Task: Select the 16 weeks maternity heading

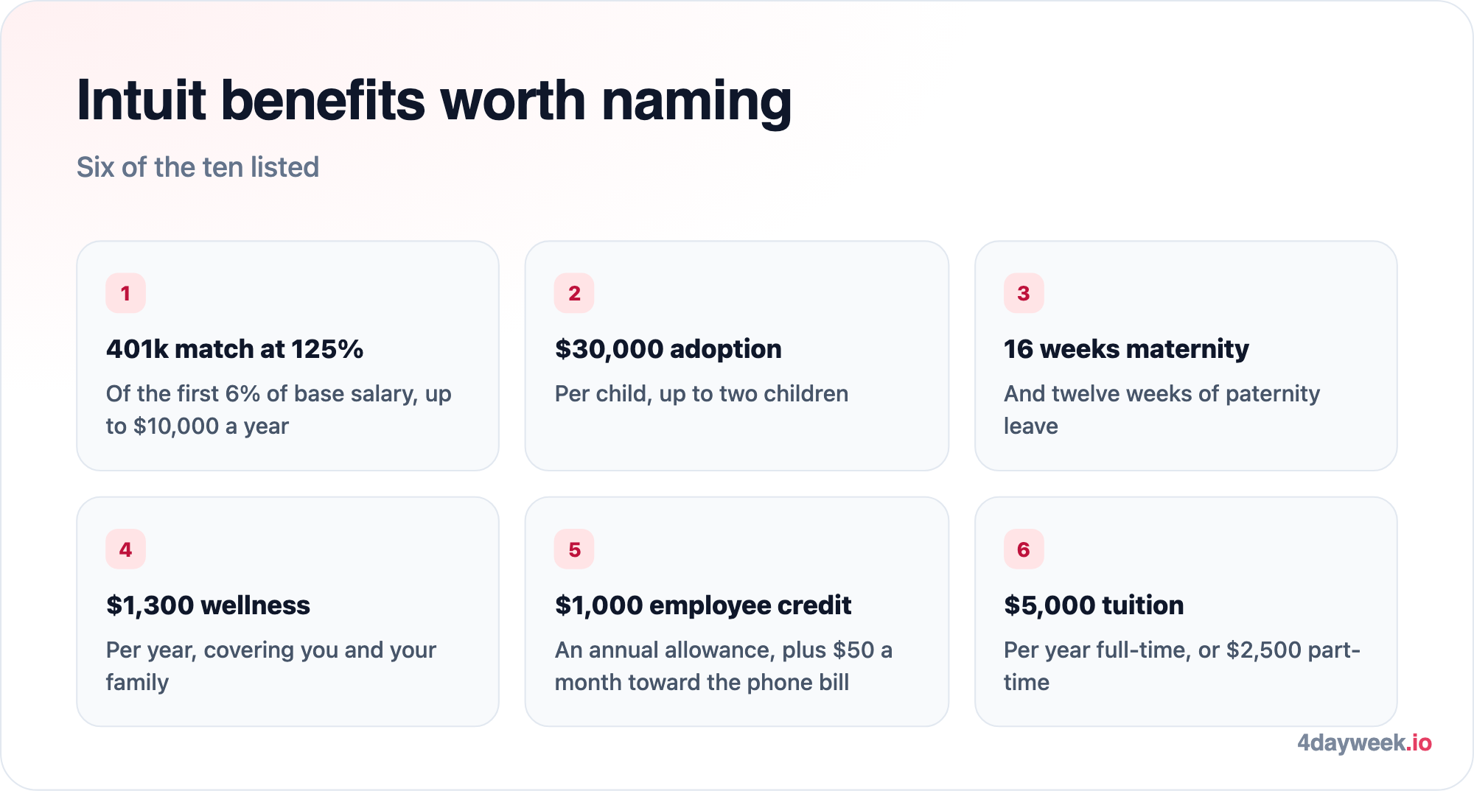Action: (x=1126, y=348)
